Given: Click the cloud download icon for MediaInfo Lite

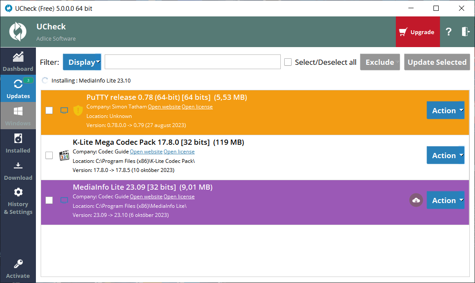Looking at the screenshot, I should click(416, 200).
